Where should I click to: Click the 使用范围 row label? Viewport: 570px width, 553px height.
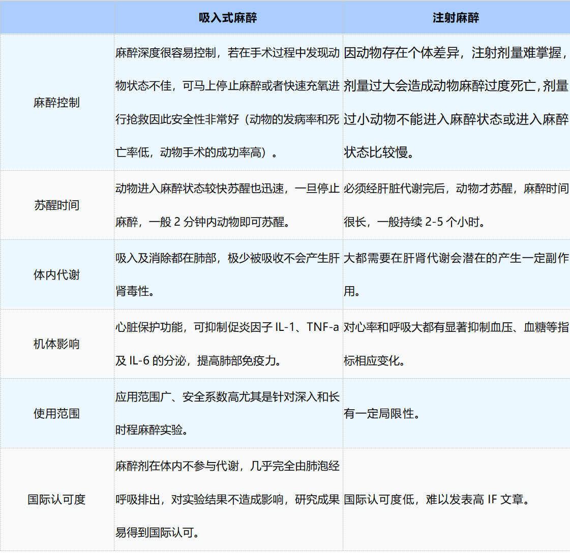click(57, 413)
